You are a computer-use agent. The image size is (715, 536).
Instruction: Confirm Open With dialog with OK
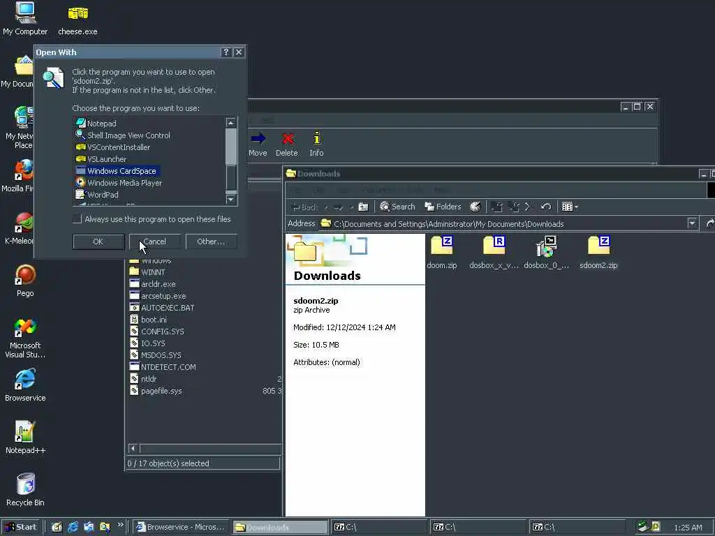click(98, 241)
